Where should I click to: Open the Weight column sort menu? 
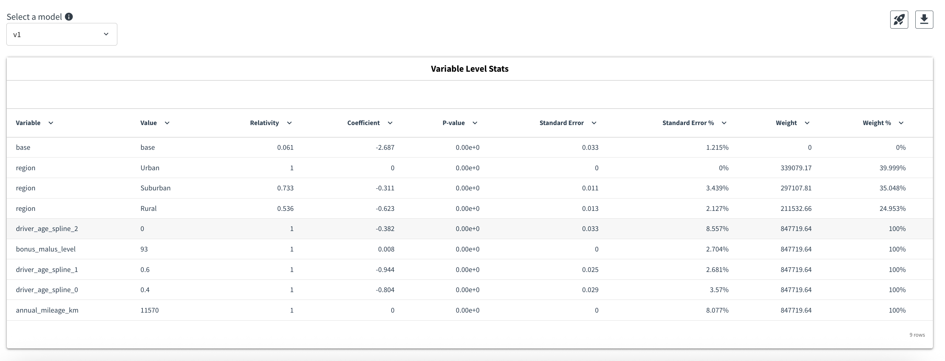pos(807,123)
